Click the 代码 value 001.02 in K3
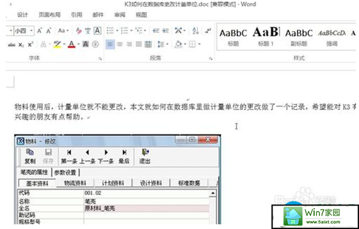 click(93, 193)
